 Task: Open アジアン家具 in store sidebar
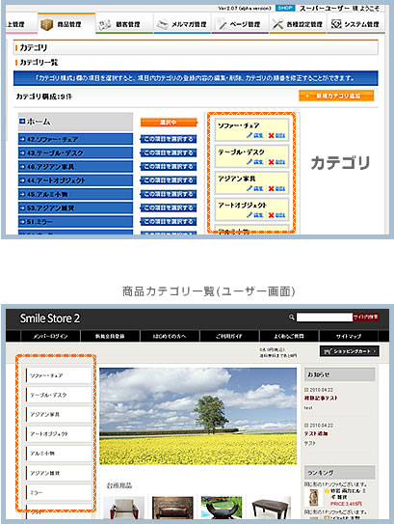tap(59, 414)
